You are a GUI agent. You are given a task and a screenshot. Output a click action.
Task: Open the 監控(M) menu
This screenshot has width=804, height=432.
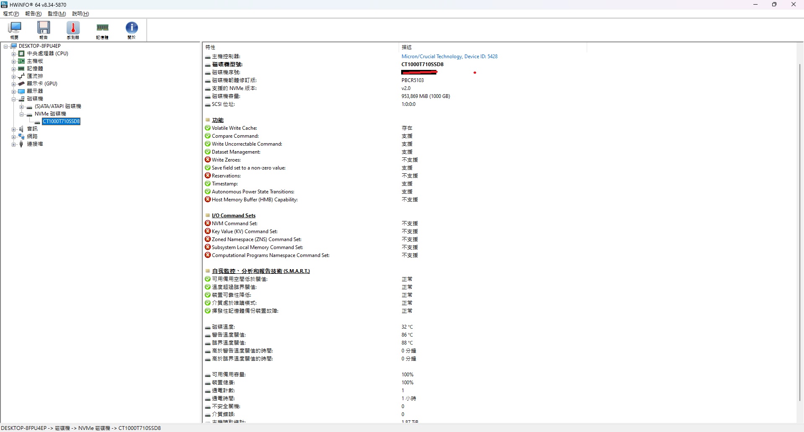tap(57, 14)
